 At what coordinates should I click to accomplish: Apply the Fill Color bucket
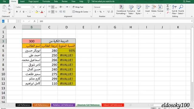pos(37,12)
